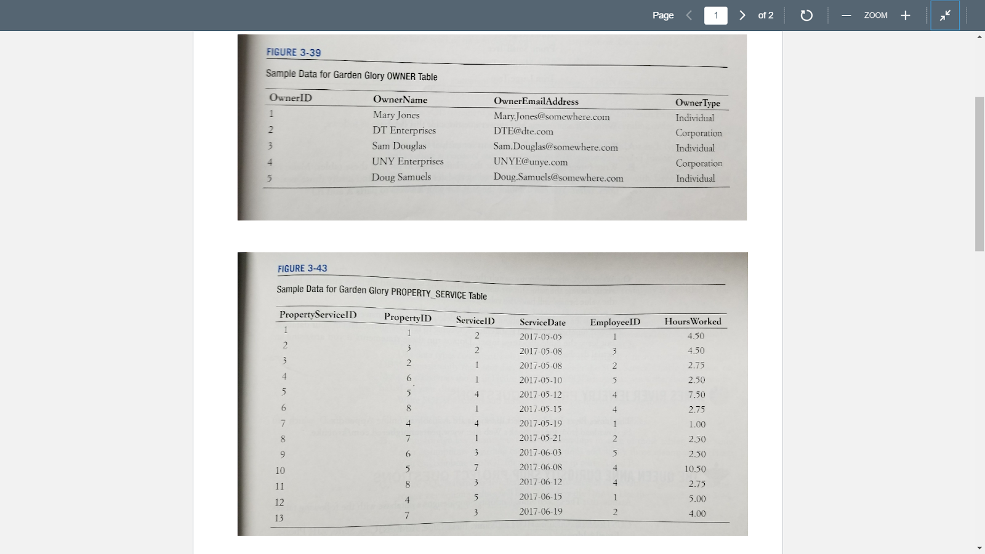Open the UNYE@unye.com email link
The image size is (985, 554).
pos(530,162)
